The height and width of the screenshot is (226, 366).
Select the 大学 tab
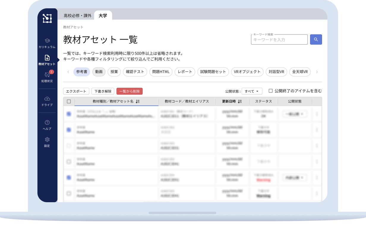click(103, 15)
